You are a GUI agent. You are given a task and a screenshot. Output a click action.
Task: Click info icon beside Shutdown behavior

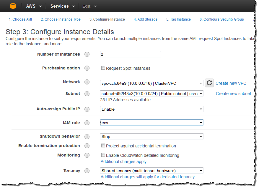coord(87,137)
